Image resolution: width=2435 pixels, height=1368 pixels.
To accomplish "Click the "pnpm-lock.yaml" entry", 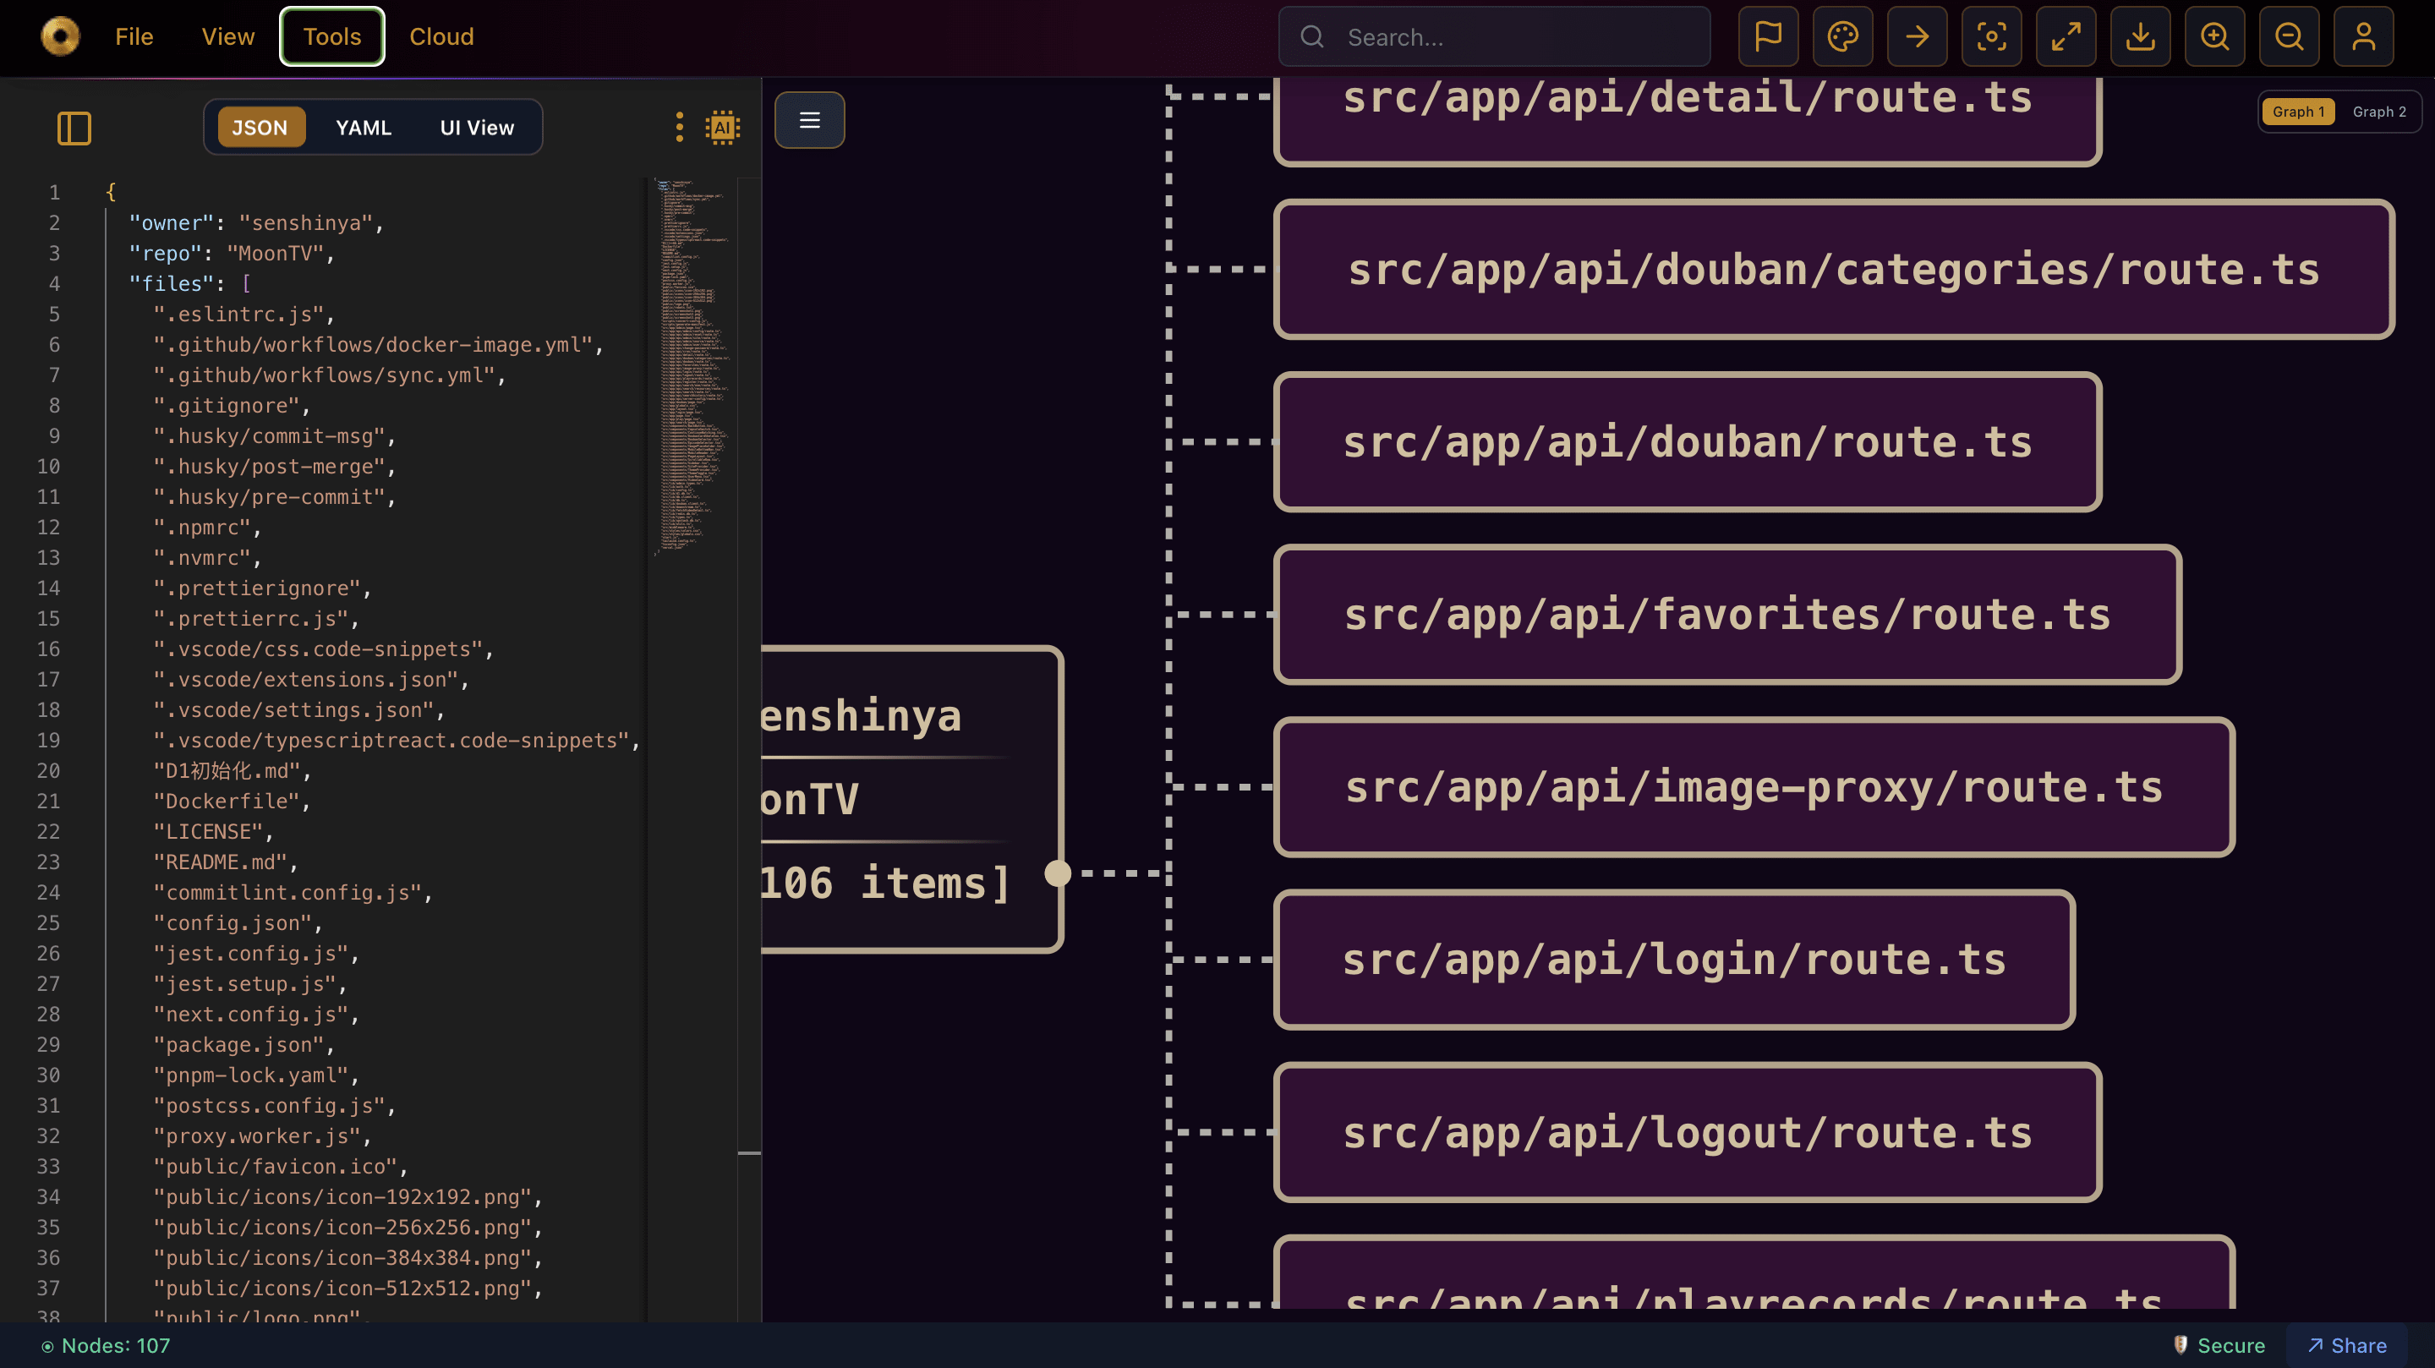I will 256,1075.
